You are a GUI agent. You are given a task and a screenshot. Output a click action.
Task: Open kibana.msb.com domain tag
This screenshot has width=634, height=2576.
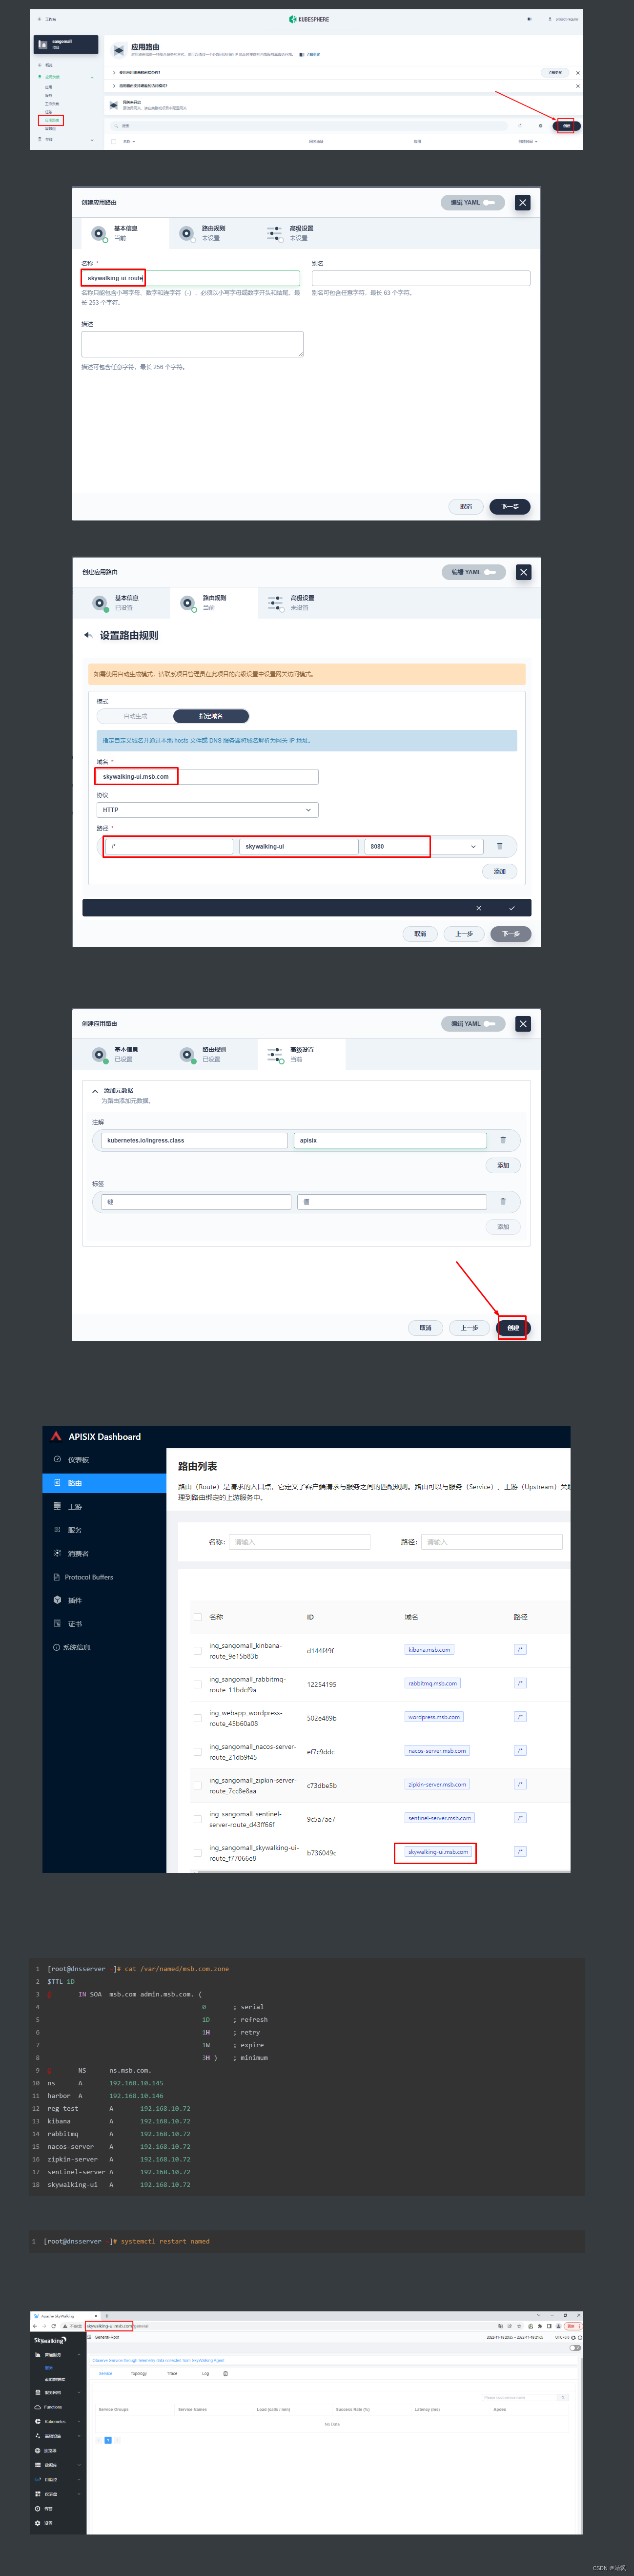point(429,1650)
